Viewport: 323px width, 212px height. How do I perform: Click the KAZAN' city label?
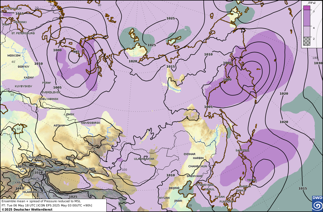(29, 78)
